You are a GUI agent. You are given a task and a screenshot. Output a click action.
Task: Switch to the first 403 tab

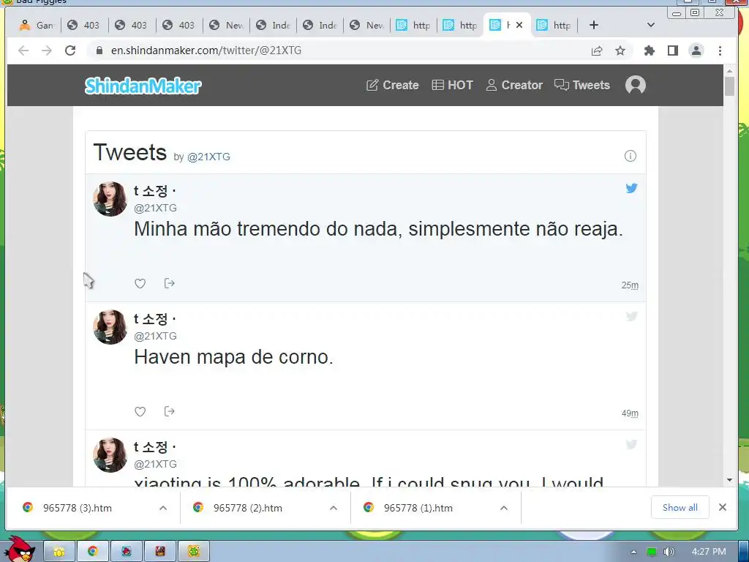(85, 25)
